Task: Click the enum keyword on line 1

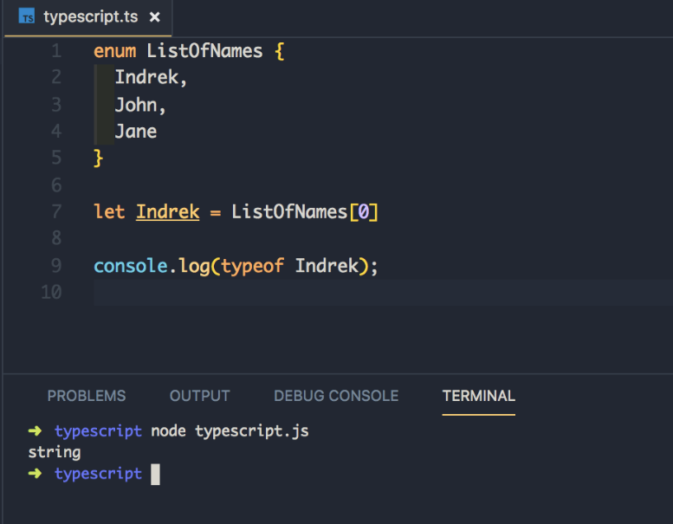Action: (x=114, y=51)
